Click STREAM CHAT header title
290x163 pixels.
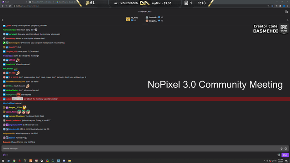145,11
